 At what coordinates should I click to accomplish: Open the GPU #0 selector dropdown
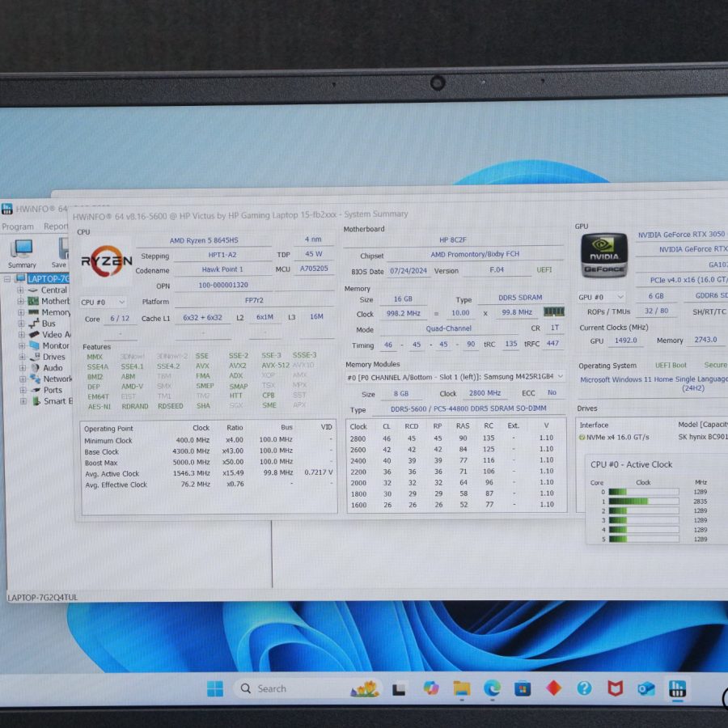pos(601,297)
